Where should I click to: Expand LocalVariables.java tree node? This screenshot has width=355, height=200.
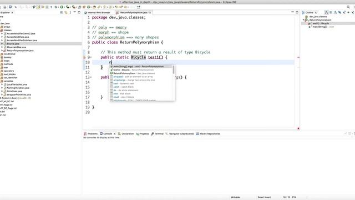[x=2, y=84]
